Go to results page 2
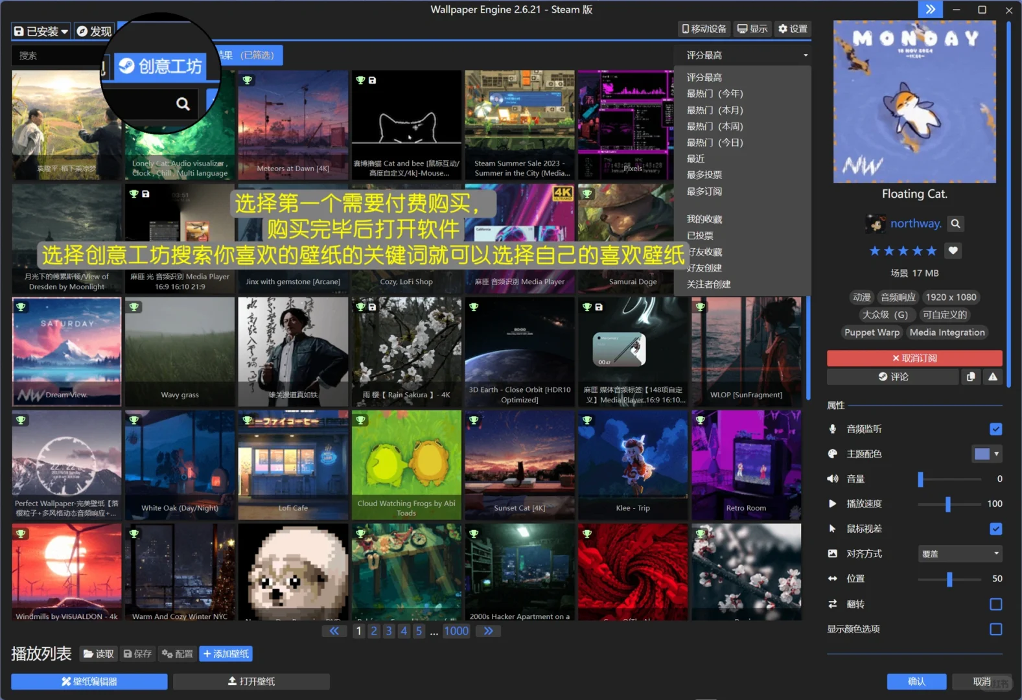 (374, 631)
